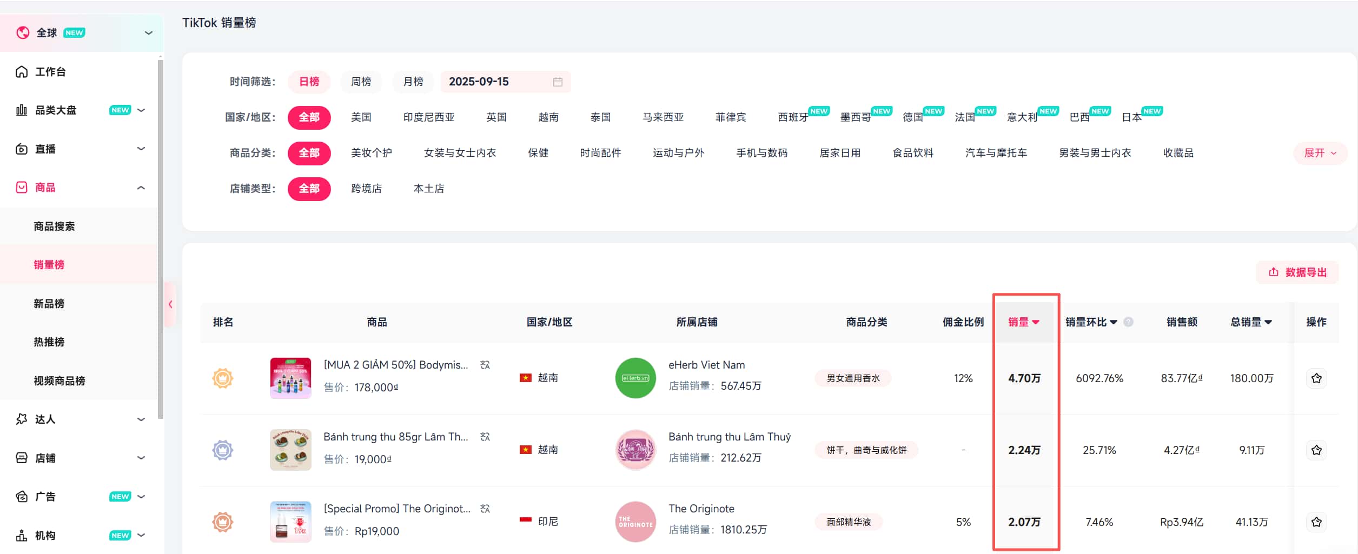Expand the 展开 category list

(1320, 153)
